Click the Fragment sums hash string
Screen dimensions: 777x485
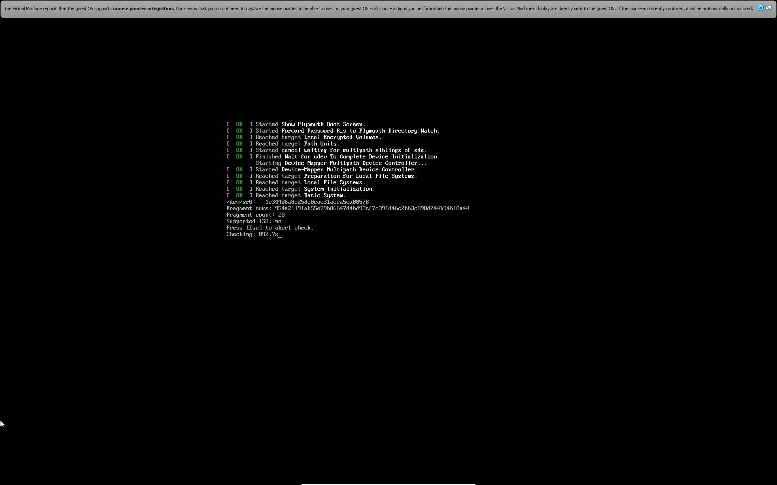pyautogui.click(x=372, y=209)
